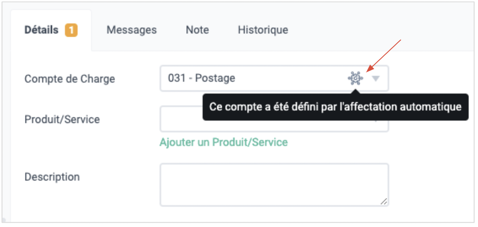Grab the Description textarea resize handle
Screen dimensions: 478x227
click(x=383, y=201)
